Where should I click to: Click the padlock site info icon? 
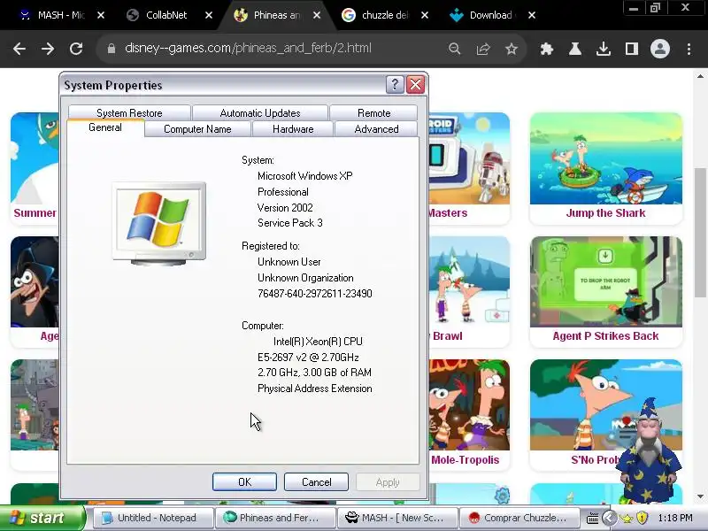112,49
